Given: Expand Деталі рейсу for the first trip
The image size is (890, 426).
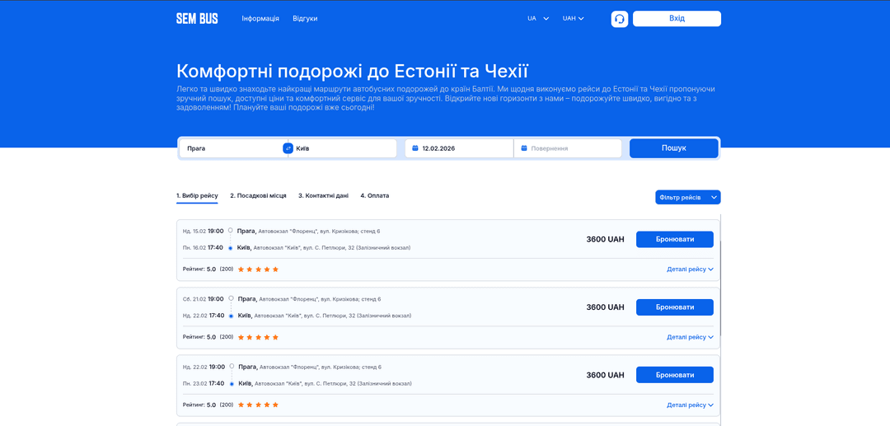Looking at the screenshot, I should 690,269.
